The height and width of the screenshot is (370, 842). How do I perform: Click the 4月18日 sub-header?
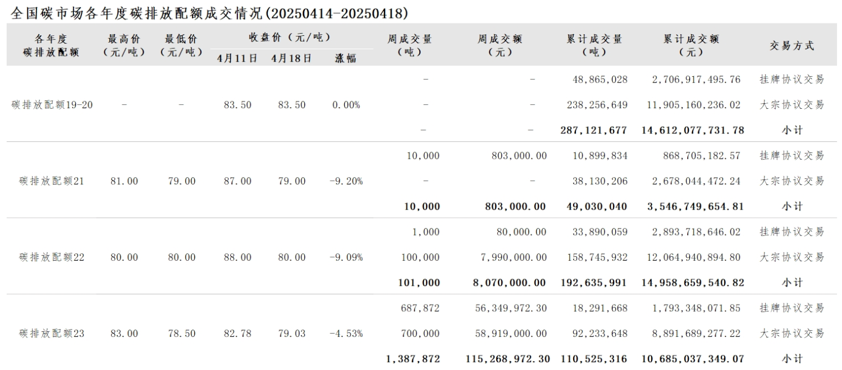click(x=291, y=58)
